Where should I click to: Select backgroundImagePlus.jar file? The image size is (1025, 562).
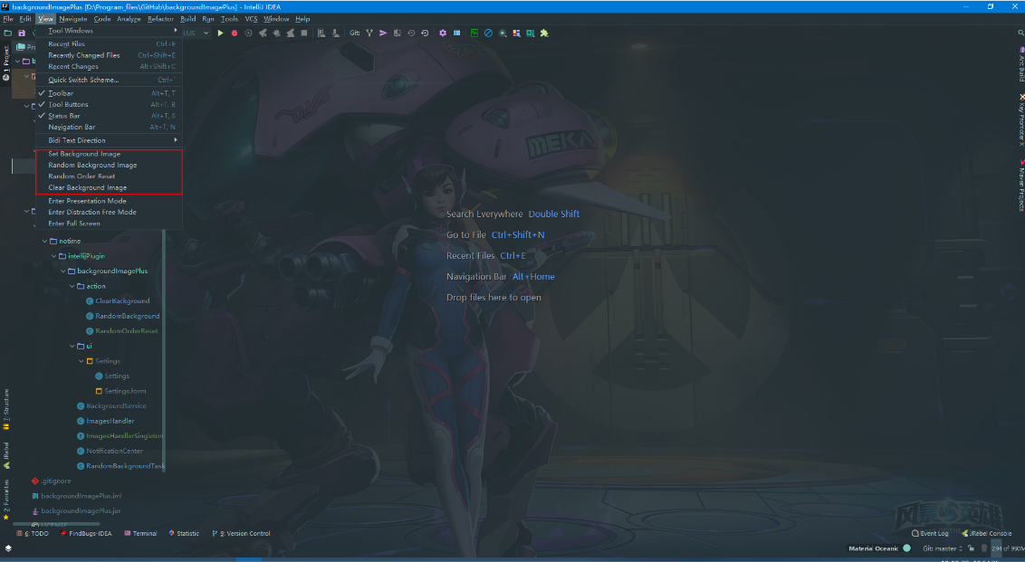81,511
